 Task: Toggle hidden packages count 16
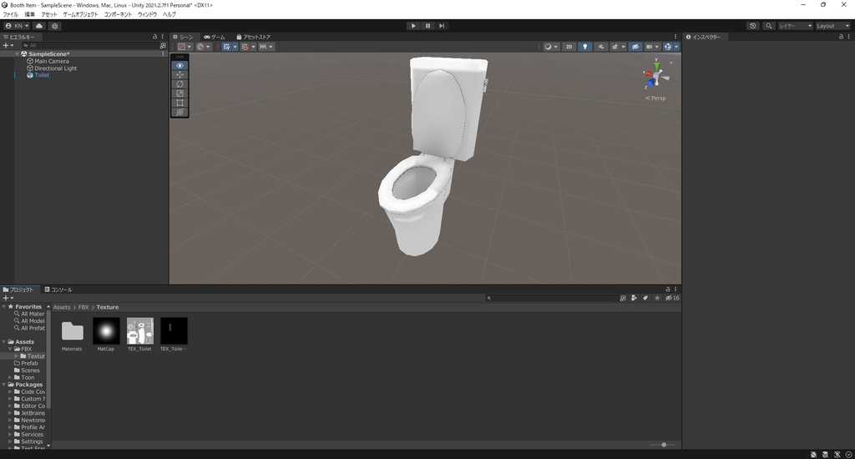pos(672,298)
